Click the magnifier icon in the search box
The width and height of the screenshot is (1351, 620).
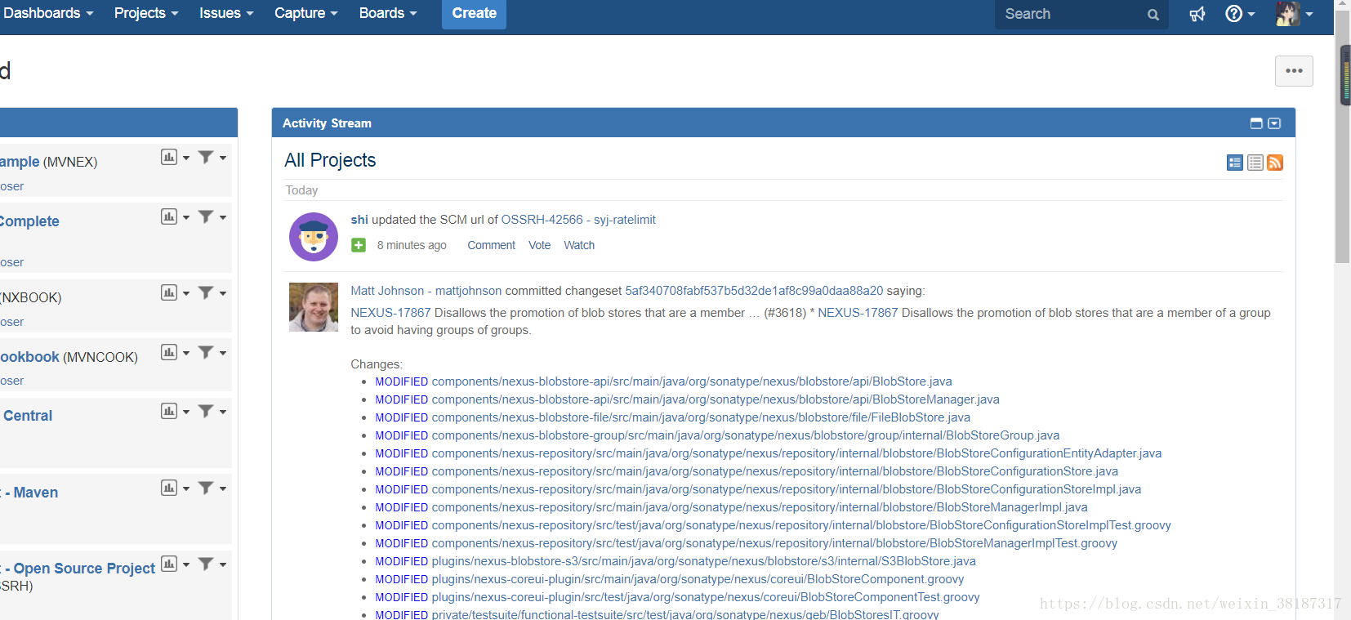coord(1153,15)
